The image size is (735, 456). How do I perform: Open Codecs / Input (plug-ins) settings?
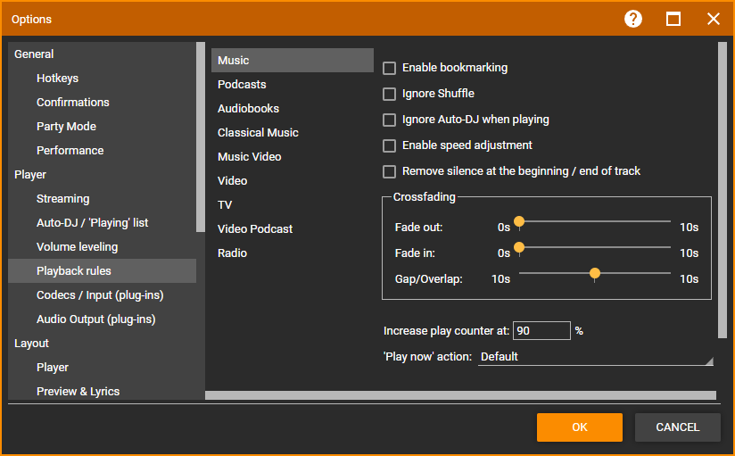coord(103,295)
